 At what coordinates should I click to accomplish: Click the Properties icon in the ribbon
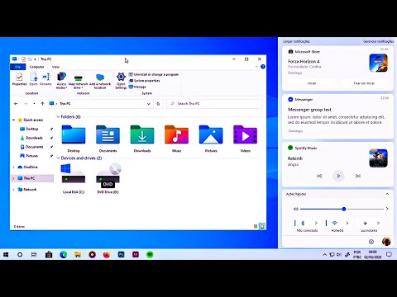pyautogui.click(x=19, y=77)
